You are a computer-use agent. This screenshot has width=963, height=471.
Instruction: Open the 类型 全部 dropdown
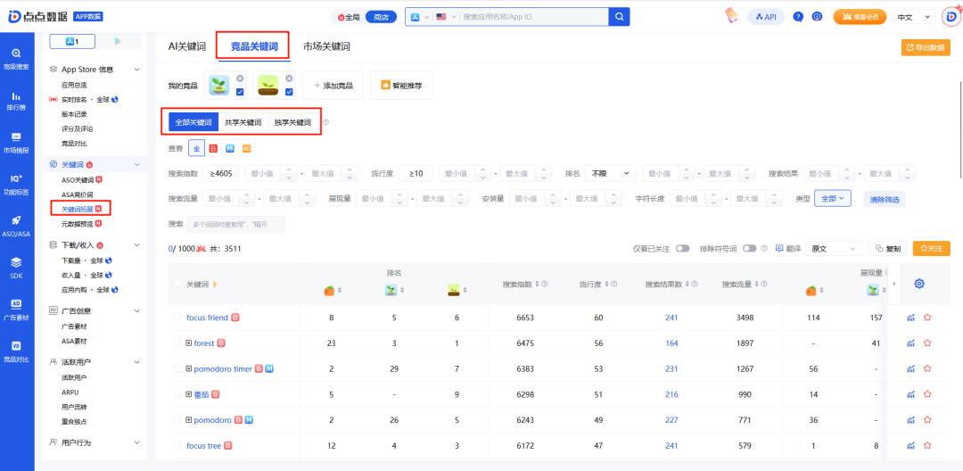pos(832,198)
